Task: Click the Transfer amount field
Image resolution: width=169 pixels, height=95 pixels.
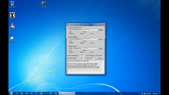Action: coord(99,56)
